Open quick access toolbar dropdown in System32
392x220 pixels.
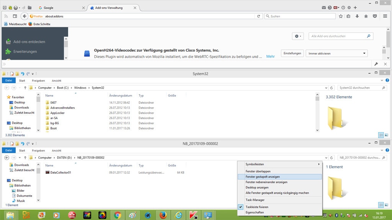pos(33,74)
